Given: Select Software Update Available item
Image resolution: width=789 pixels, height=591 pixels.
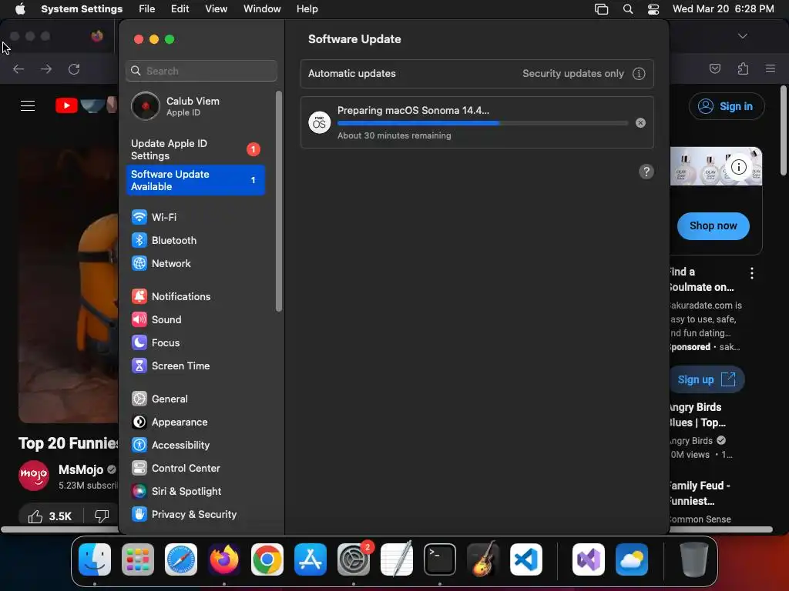Looking at the screenshot, I should coord(195,180).
